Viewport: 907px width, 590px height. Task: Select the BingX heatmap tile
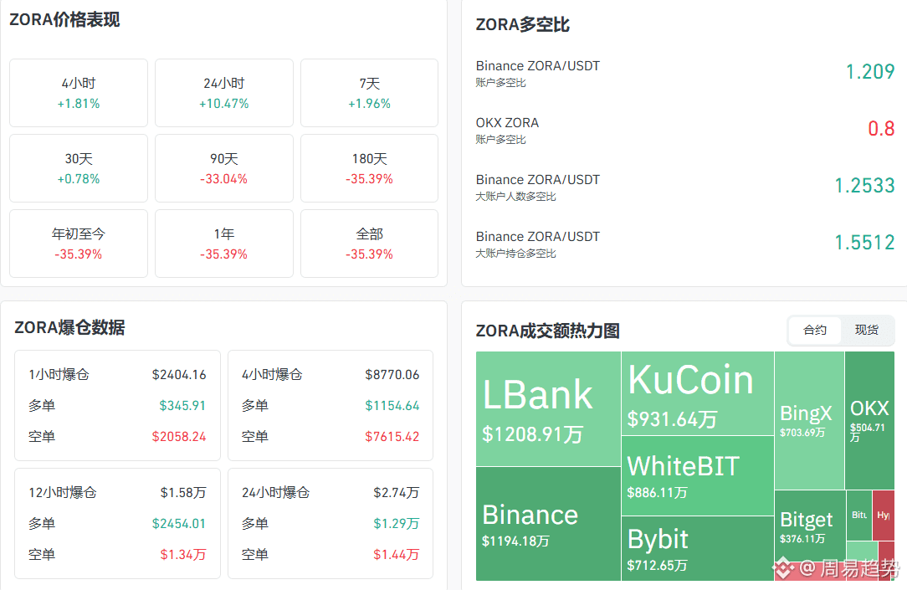[x=809, y=420]
